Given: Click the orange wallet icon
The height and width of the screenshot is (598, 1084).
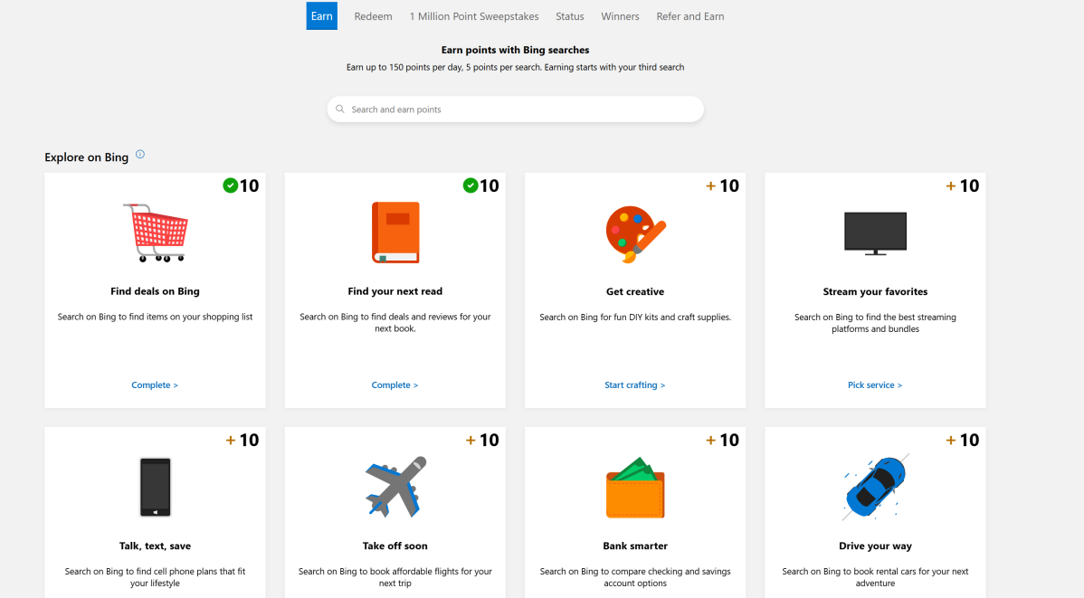Looking at the screenshot, I should (635, 489).
